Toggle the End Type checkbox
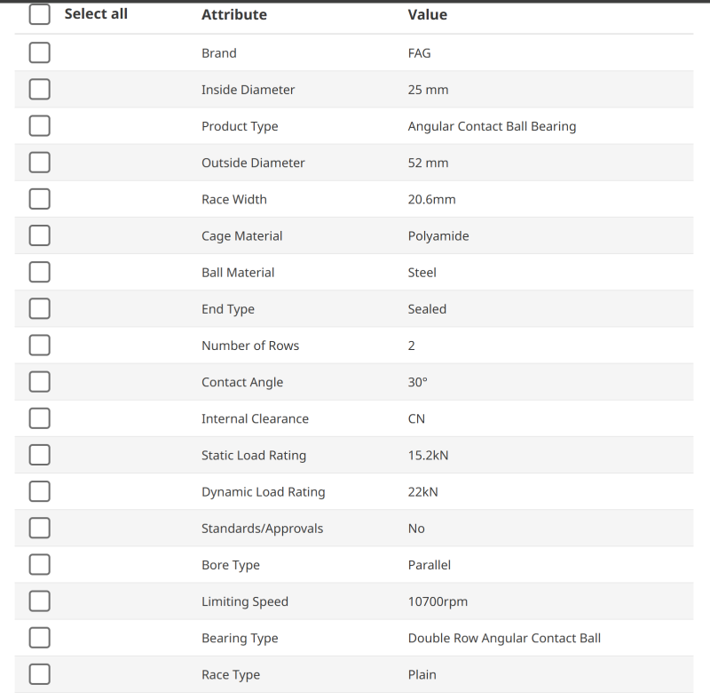The image size is (710, 700). pyautogui.click(x=39, y=308)
